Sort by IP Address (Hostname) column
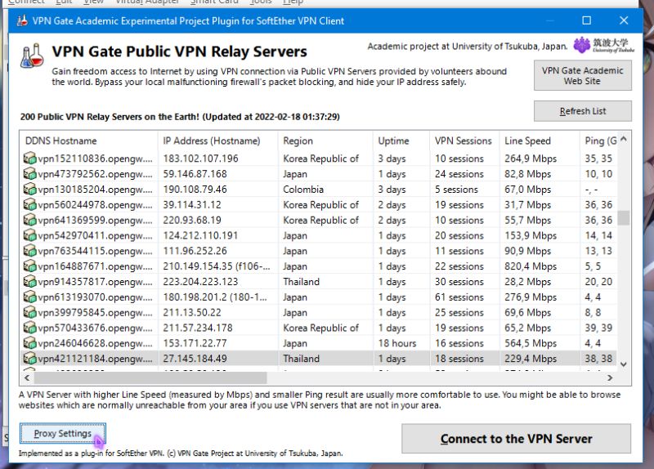 tap(217, 141)
